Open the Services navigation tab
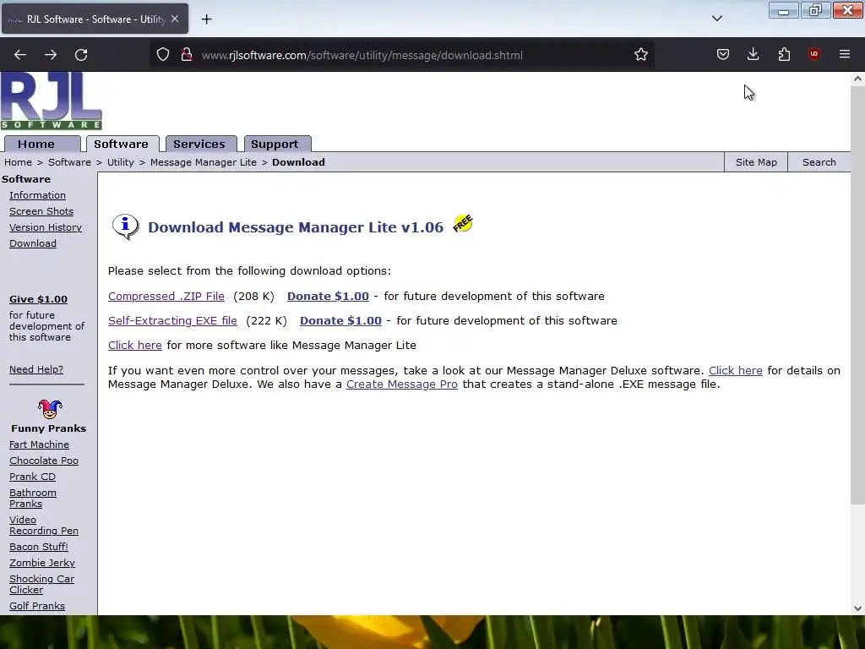Viewport: 865px width, 649px height. (199, 144)
